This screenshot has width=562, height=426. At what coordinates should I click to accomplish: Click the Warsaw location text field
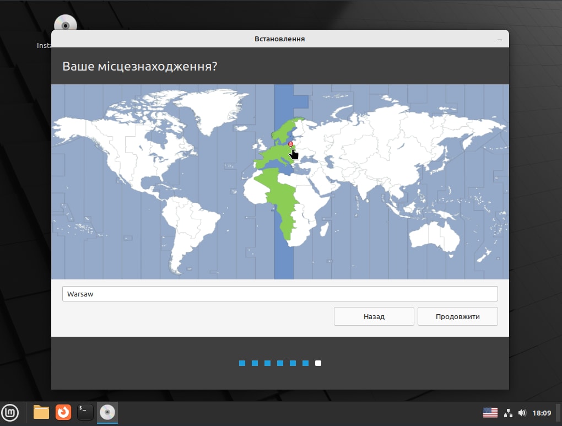click(x=280, y=294)
